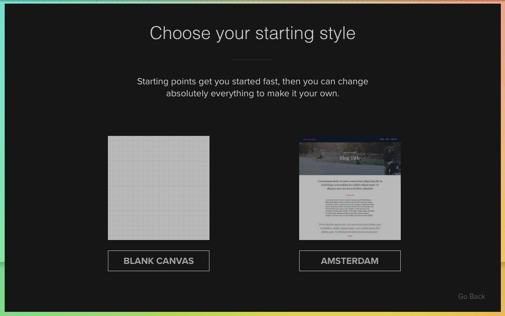Viewport: 505px width, 316px height.
Task: Click the small pink text below the quote
Action: click(350, 236)
